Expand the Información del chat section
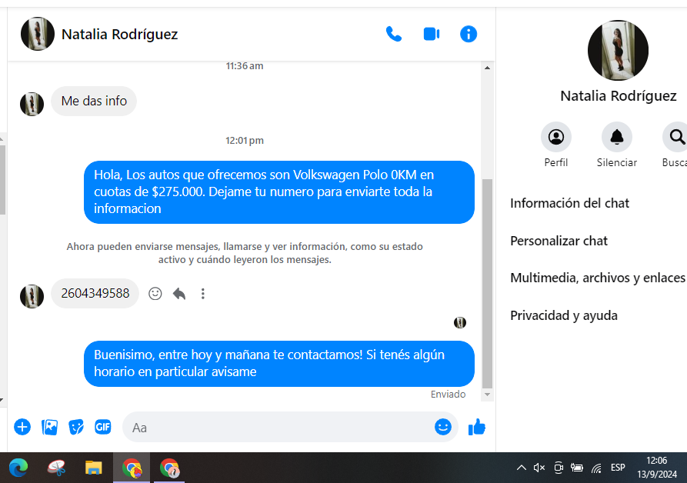The image size is (687, 483). click(569, 203)
